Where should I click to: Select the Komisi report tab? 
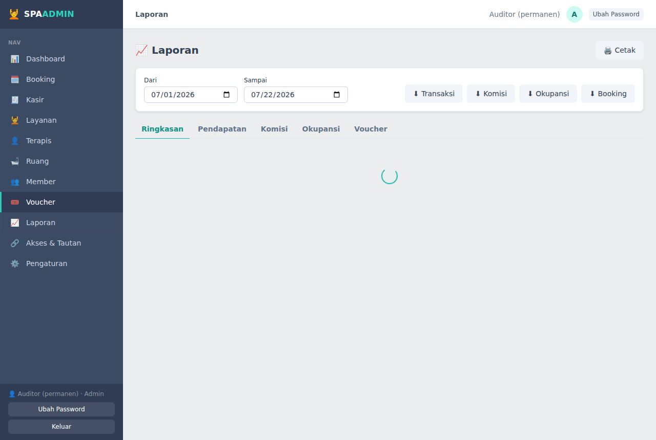click(274, 129)
